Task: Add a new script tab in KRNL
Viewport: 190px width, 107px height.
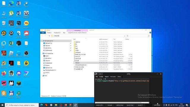Action: click(x=105, y=79)
